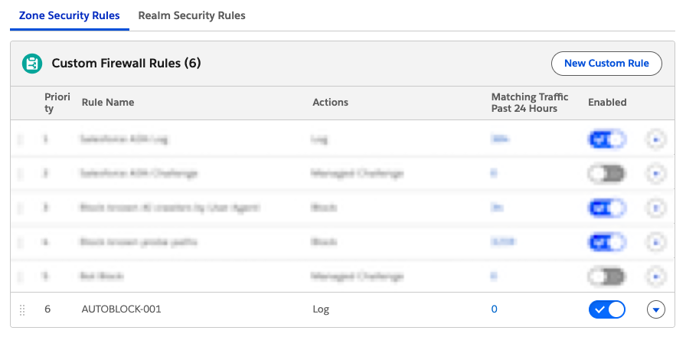Open the Zone Security Rules tab

coord(69,16)
